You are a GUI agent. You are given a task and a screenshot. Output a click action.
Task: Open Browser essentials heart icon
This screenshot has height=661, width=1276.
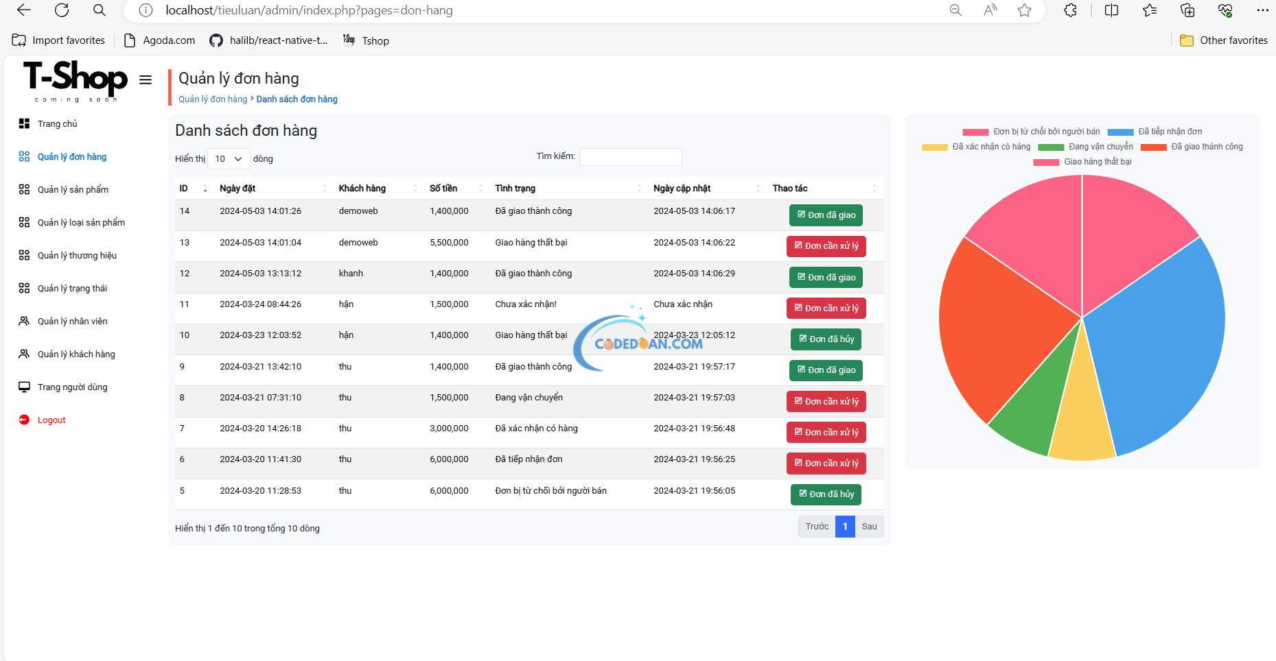1225,10
